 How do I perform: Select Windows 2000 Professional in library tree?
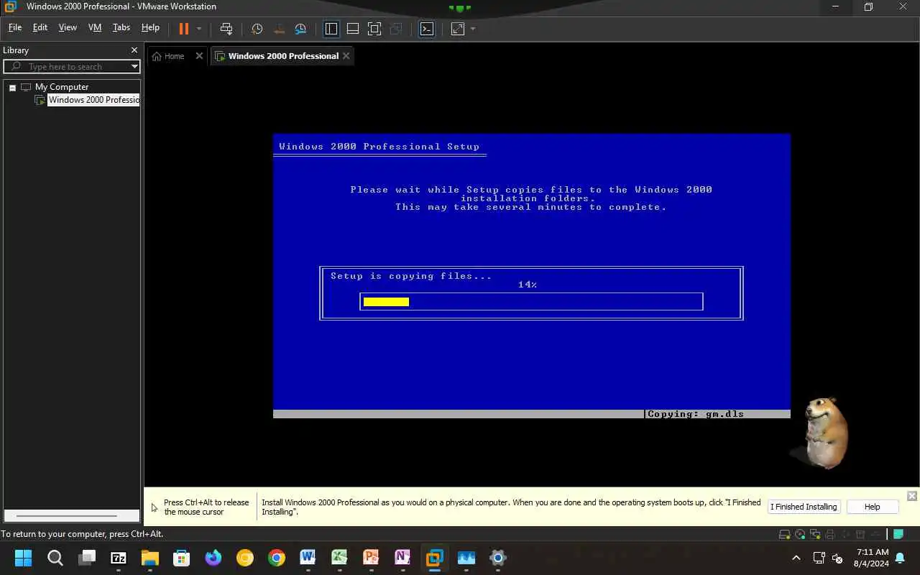pos(93,100)
